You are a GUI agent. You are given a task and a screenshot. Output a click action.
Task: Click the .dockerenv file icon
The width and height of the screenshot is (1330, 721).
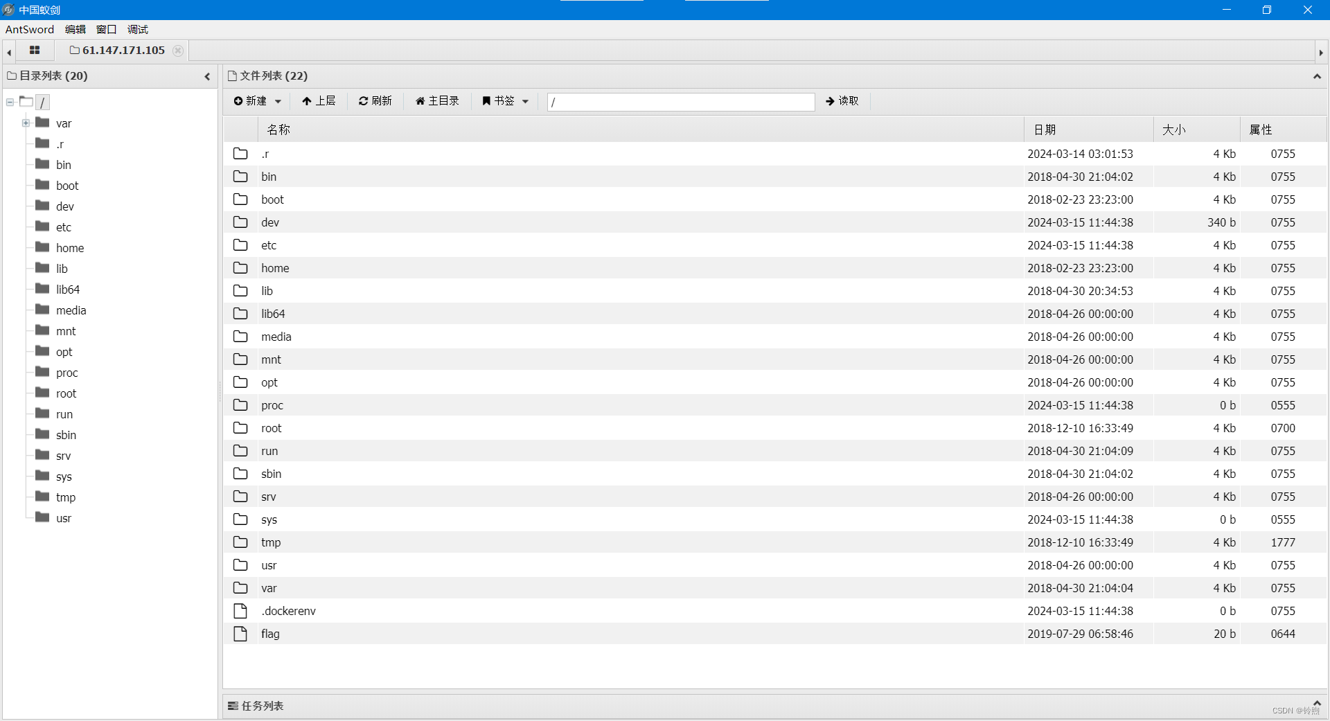(240, 611)
